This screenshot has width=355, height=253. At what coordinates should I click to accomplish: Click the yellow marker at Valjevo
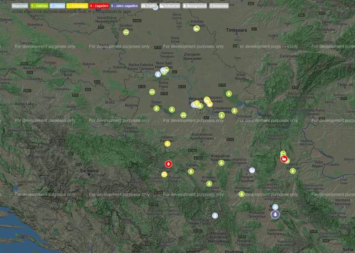(167, 144)
